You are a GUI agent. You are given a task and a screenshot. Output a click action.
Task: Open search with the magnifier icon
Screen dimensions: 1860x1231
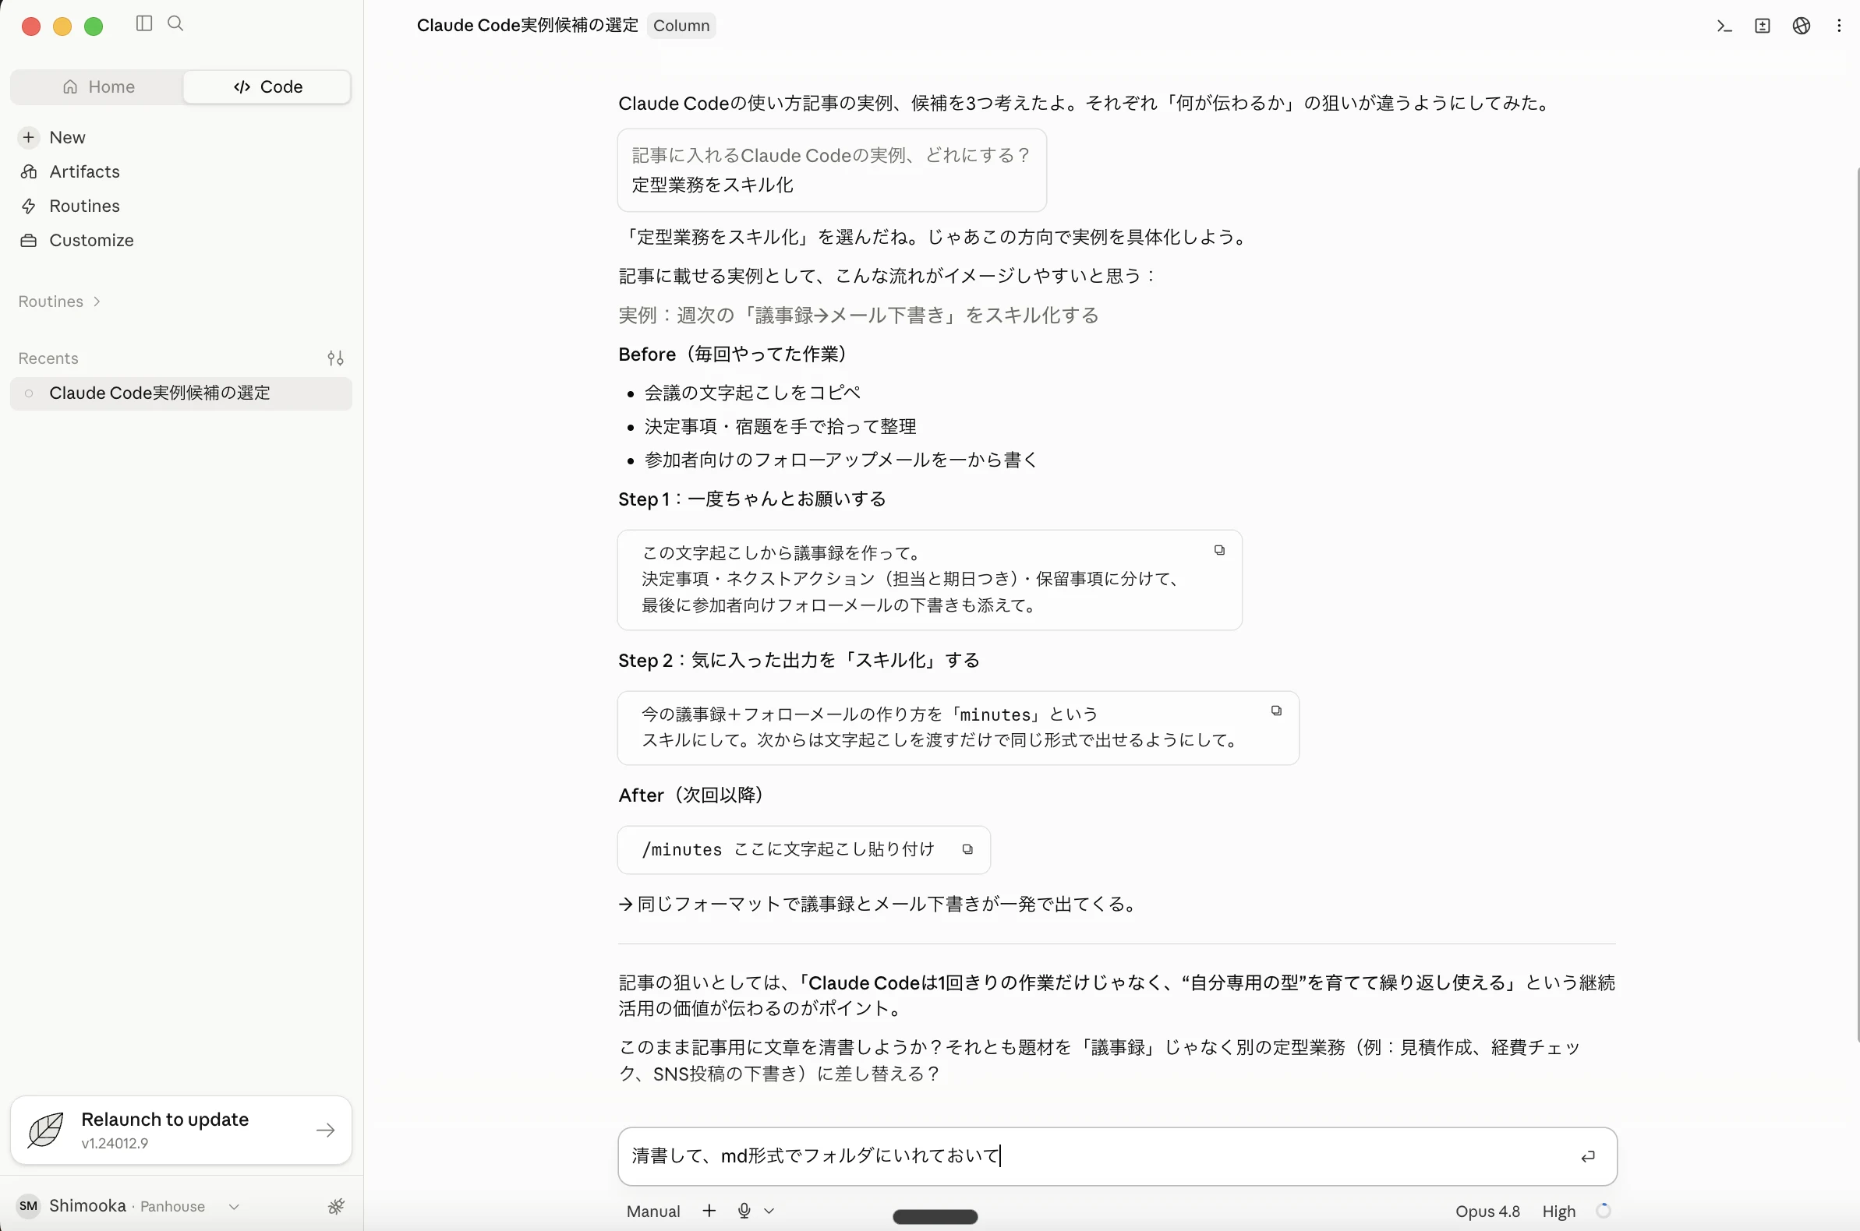point(176,23)
